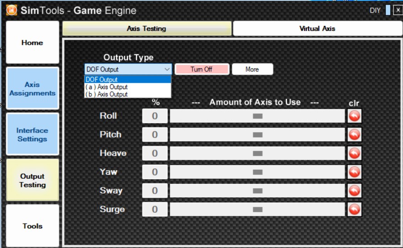Close the Game Engine window
The height and width of the screenshot is (248, 403).
coord(398,10)
